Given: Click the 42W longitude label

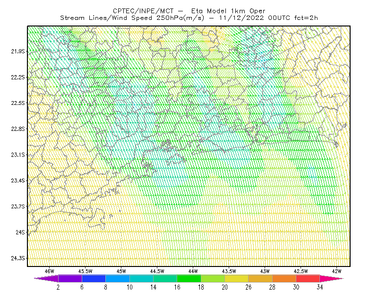Looking at the screenshot, I should pos(337,271).
